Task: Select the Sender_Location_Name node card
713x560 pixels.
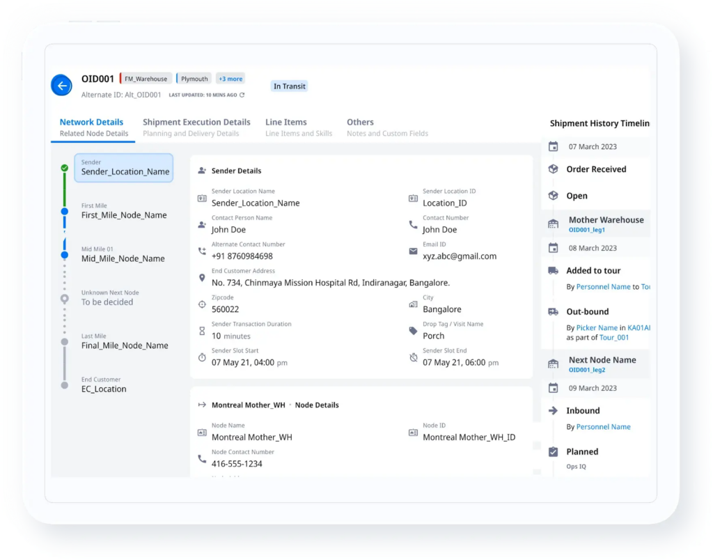Action: [x=123, y=168]
